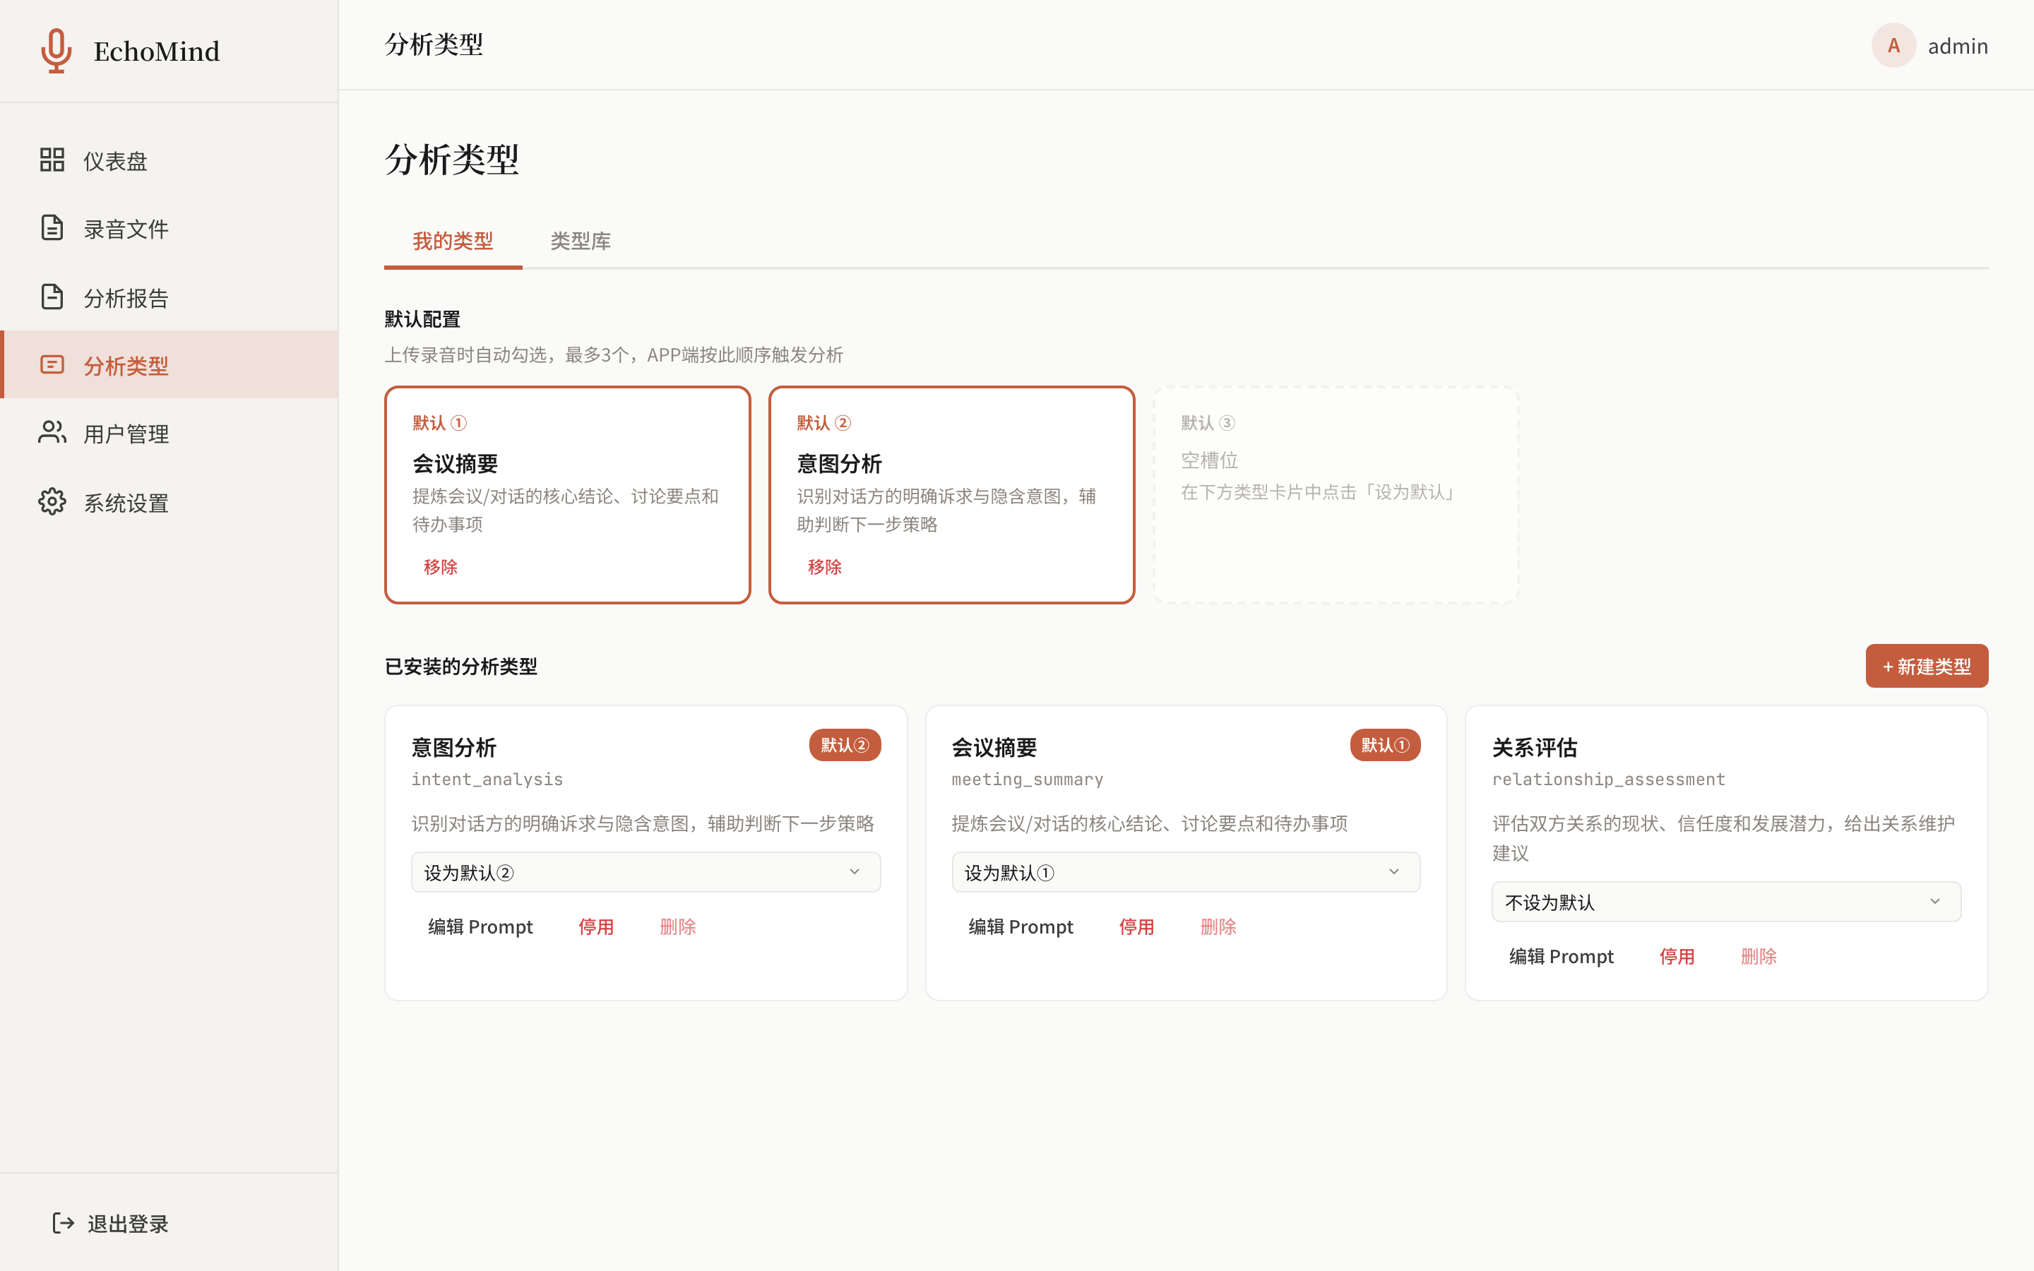Open 不设为默认 dropdown on 关系评估 card
2034x1271 pixels.
pos(1725,901)
